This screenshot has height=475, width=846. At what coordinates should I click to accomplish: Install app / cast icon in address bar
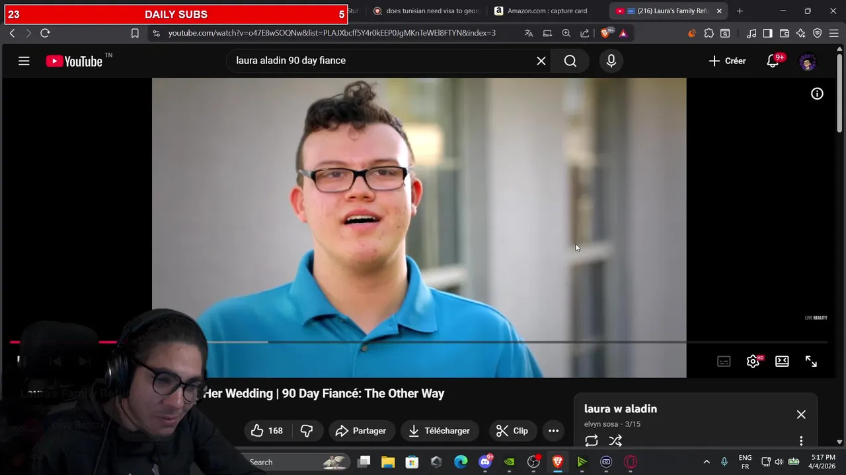point(547,33)
